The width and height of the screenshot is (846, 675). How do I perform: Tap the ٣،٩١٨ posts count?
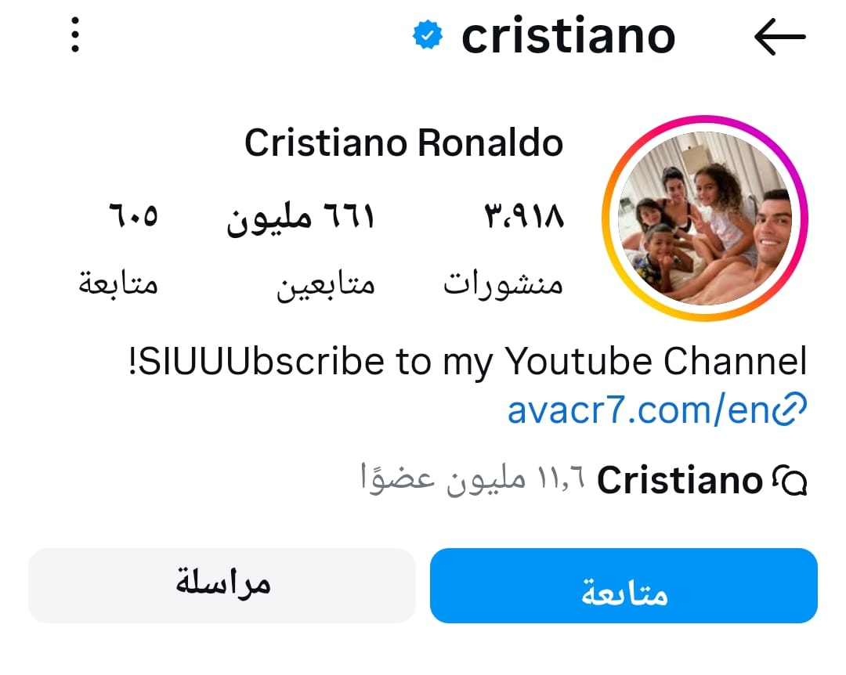point(524,217)
